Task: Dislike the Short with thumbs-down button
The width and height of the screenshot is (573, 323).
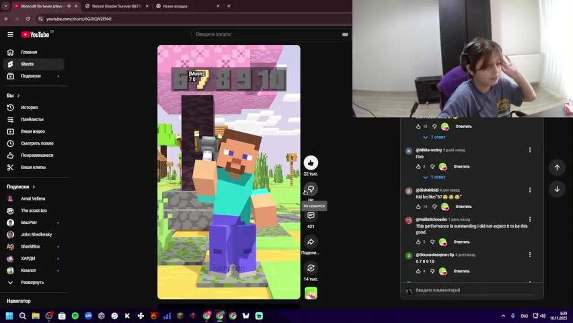Action: 311,189
